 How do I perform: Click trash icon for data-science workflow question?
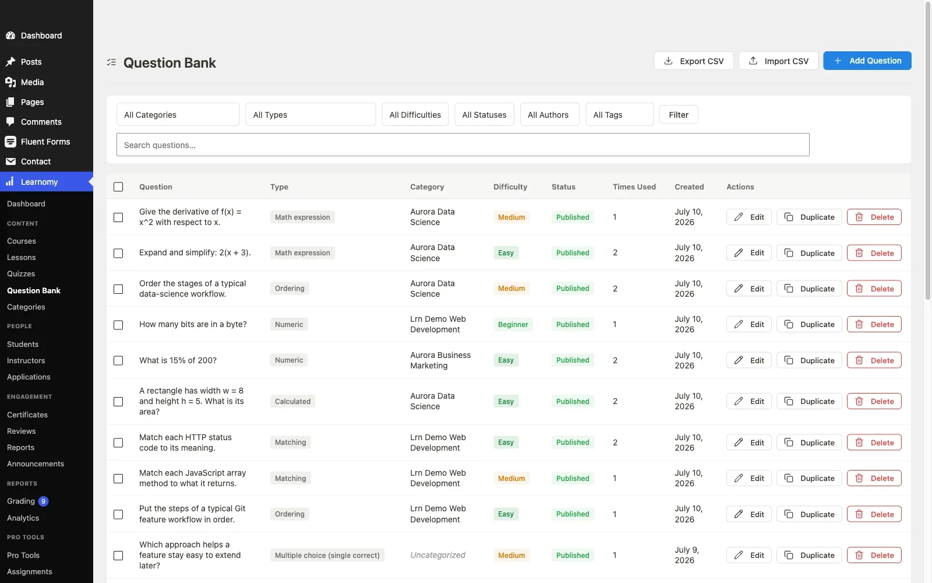[859, 289]
